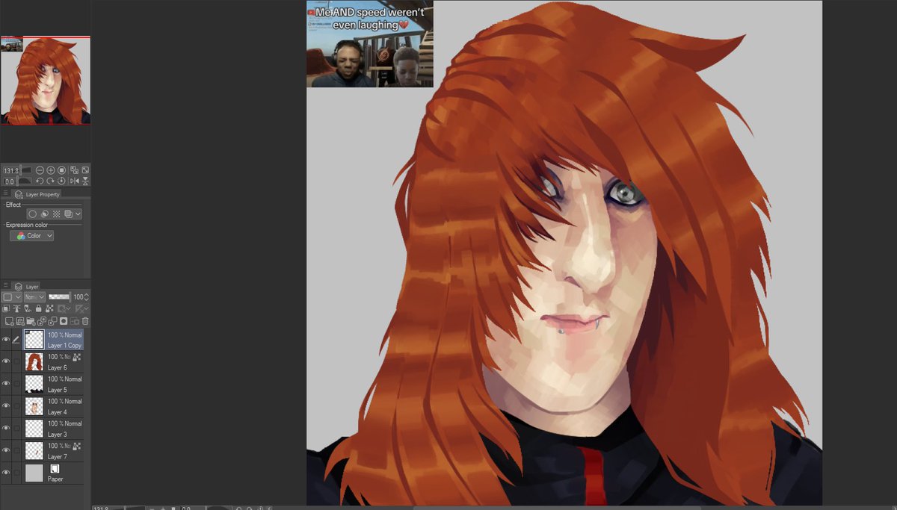Tick the selection checkbox beside Layer 6
Screen dimensions: 897x510
pyautogui.click(x=16, y=361)
